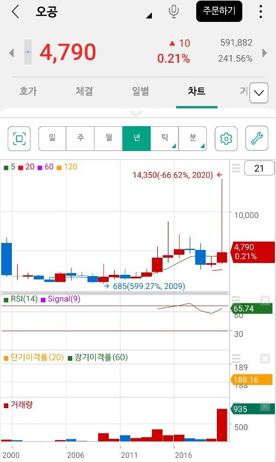Edit the candle count field showing 21

coord(259,168)
